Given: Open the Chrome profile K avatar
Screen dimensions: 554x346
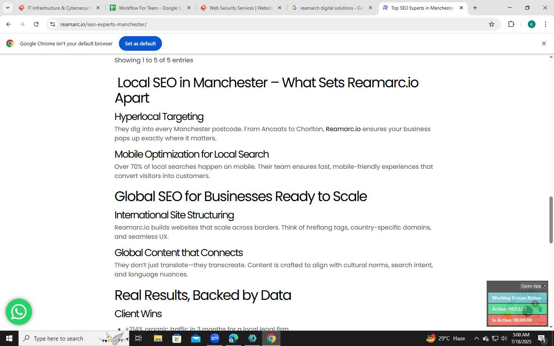Looking at the screenshot, I should point(532,24).
